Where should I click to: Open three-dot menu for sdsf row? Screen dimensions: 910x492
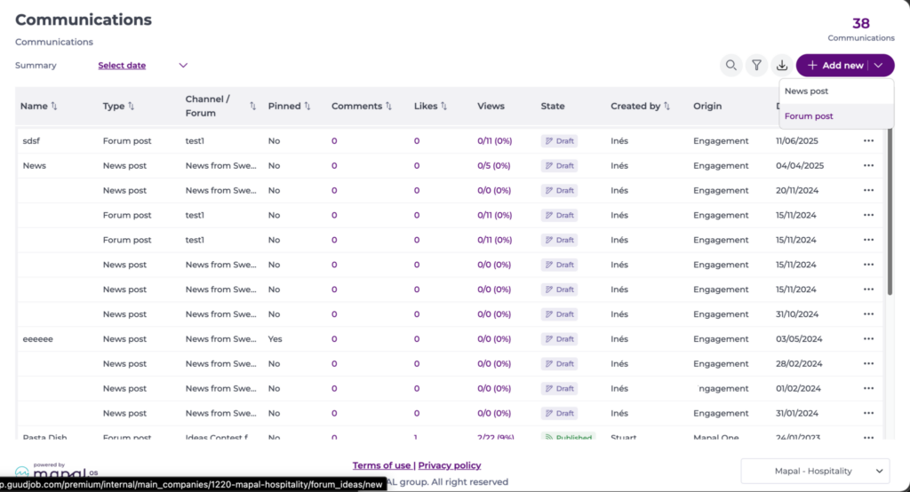[x=868, y=141]
